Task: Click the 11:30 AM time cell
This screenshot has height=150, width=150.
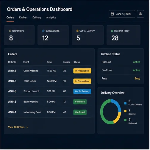Action: (x=52, y=71)
